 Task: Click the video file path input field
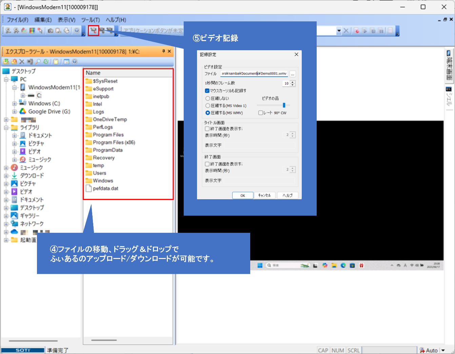(254, 74)
